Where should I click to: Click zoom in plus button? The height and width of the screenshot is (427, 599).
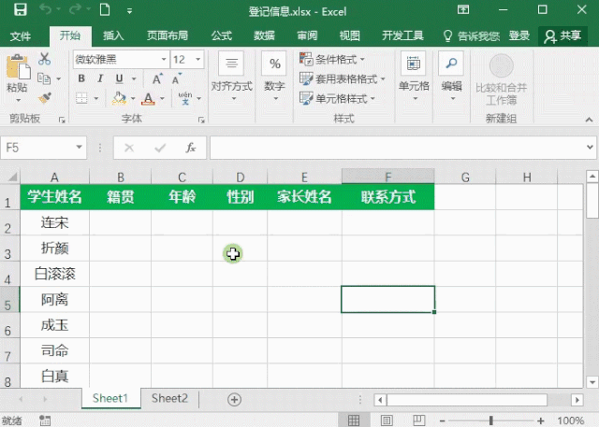541,420
